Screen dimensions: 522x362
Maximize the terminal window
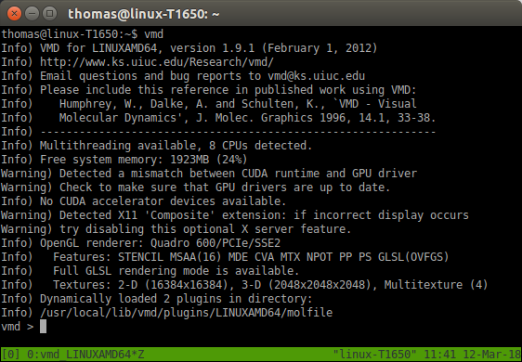[x=49, y=14]
